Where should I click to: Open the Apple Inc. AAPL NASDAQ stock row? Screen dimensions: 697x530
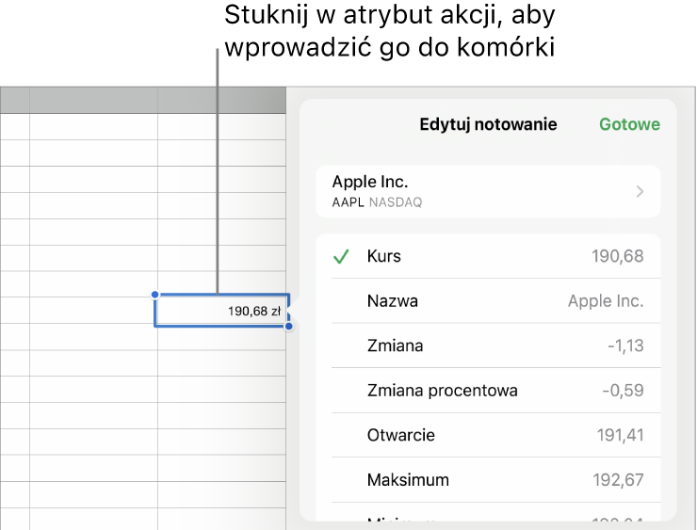(x=488, y=191)
